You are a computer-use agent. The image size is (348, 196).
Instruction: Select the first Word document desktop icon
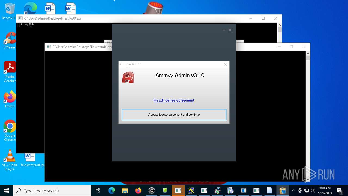pyautogui.click(x=50, y=8)
